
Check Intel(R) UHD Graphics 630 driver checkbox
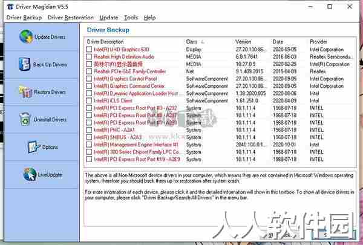(x=89, y=50)
